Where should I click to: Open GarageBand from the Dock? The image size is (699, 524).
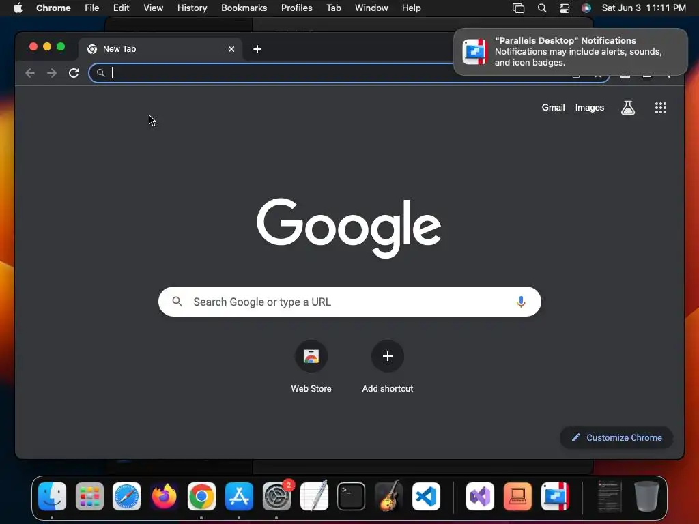(388, 496)
